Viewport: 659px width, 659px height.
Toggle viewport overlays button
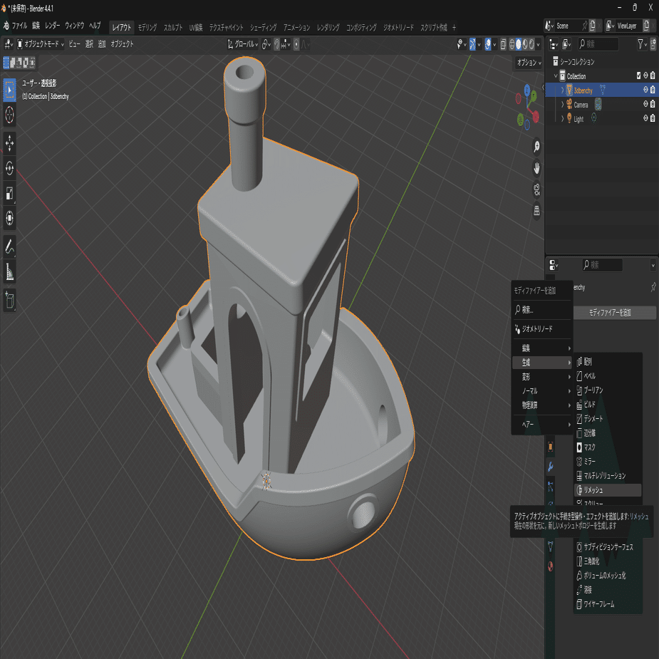click(x=488, y=44)
